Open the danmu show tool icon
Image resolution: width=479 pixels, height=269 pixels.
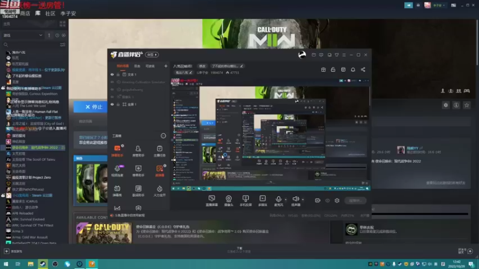point(117,191)
